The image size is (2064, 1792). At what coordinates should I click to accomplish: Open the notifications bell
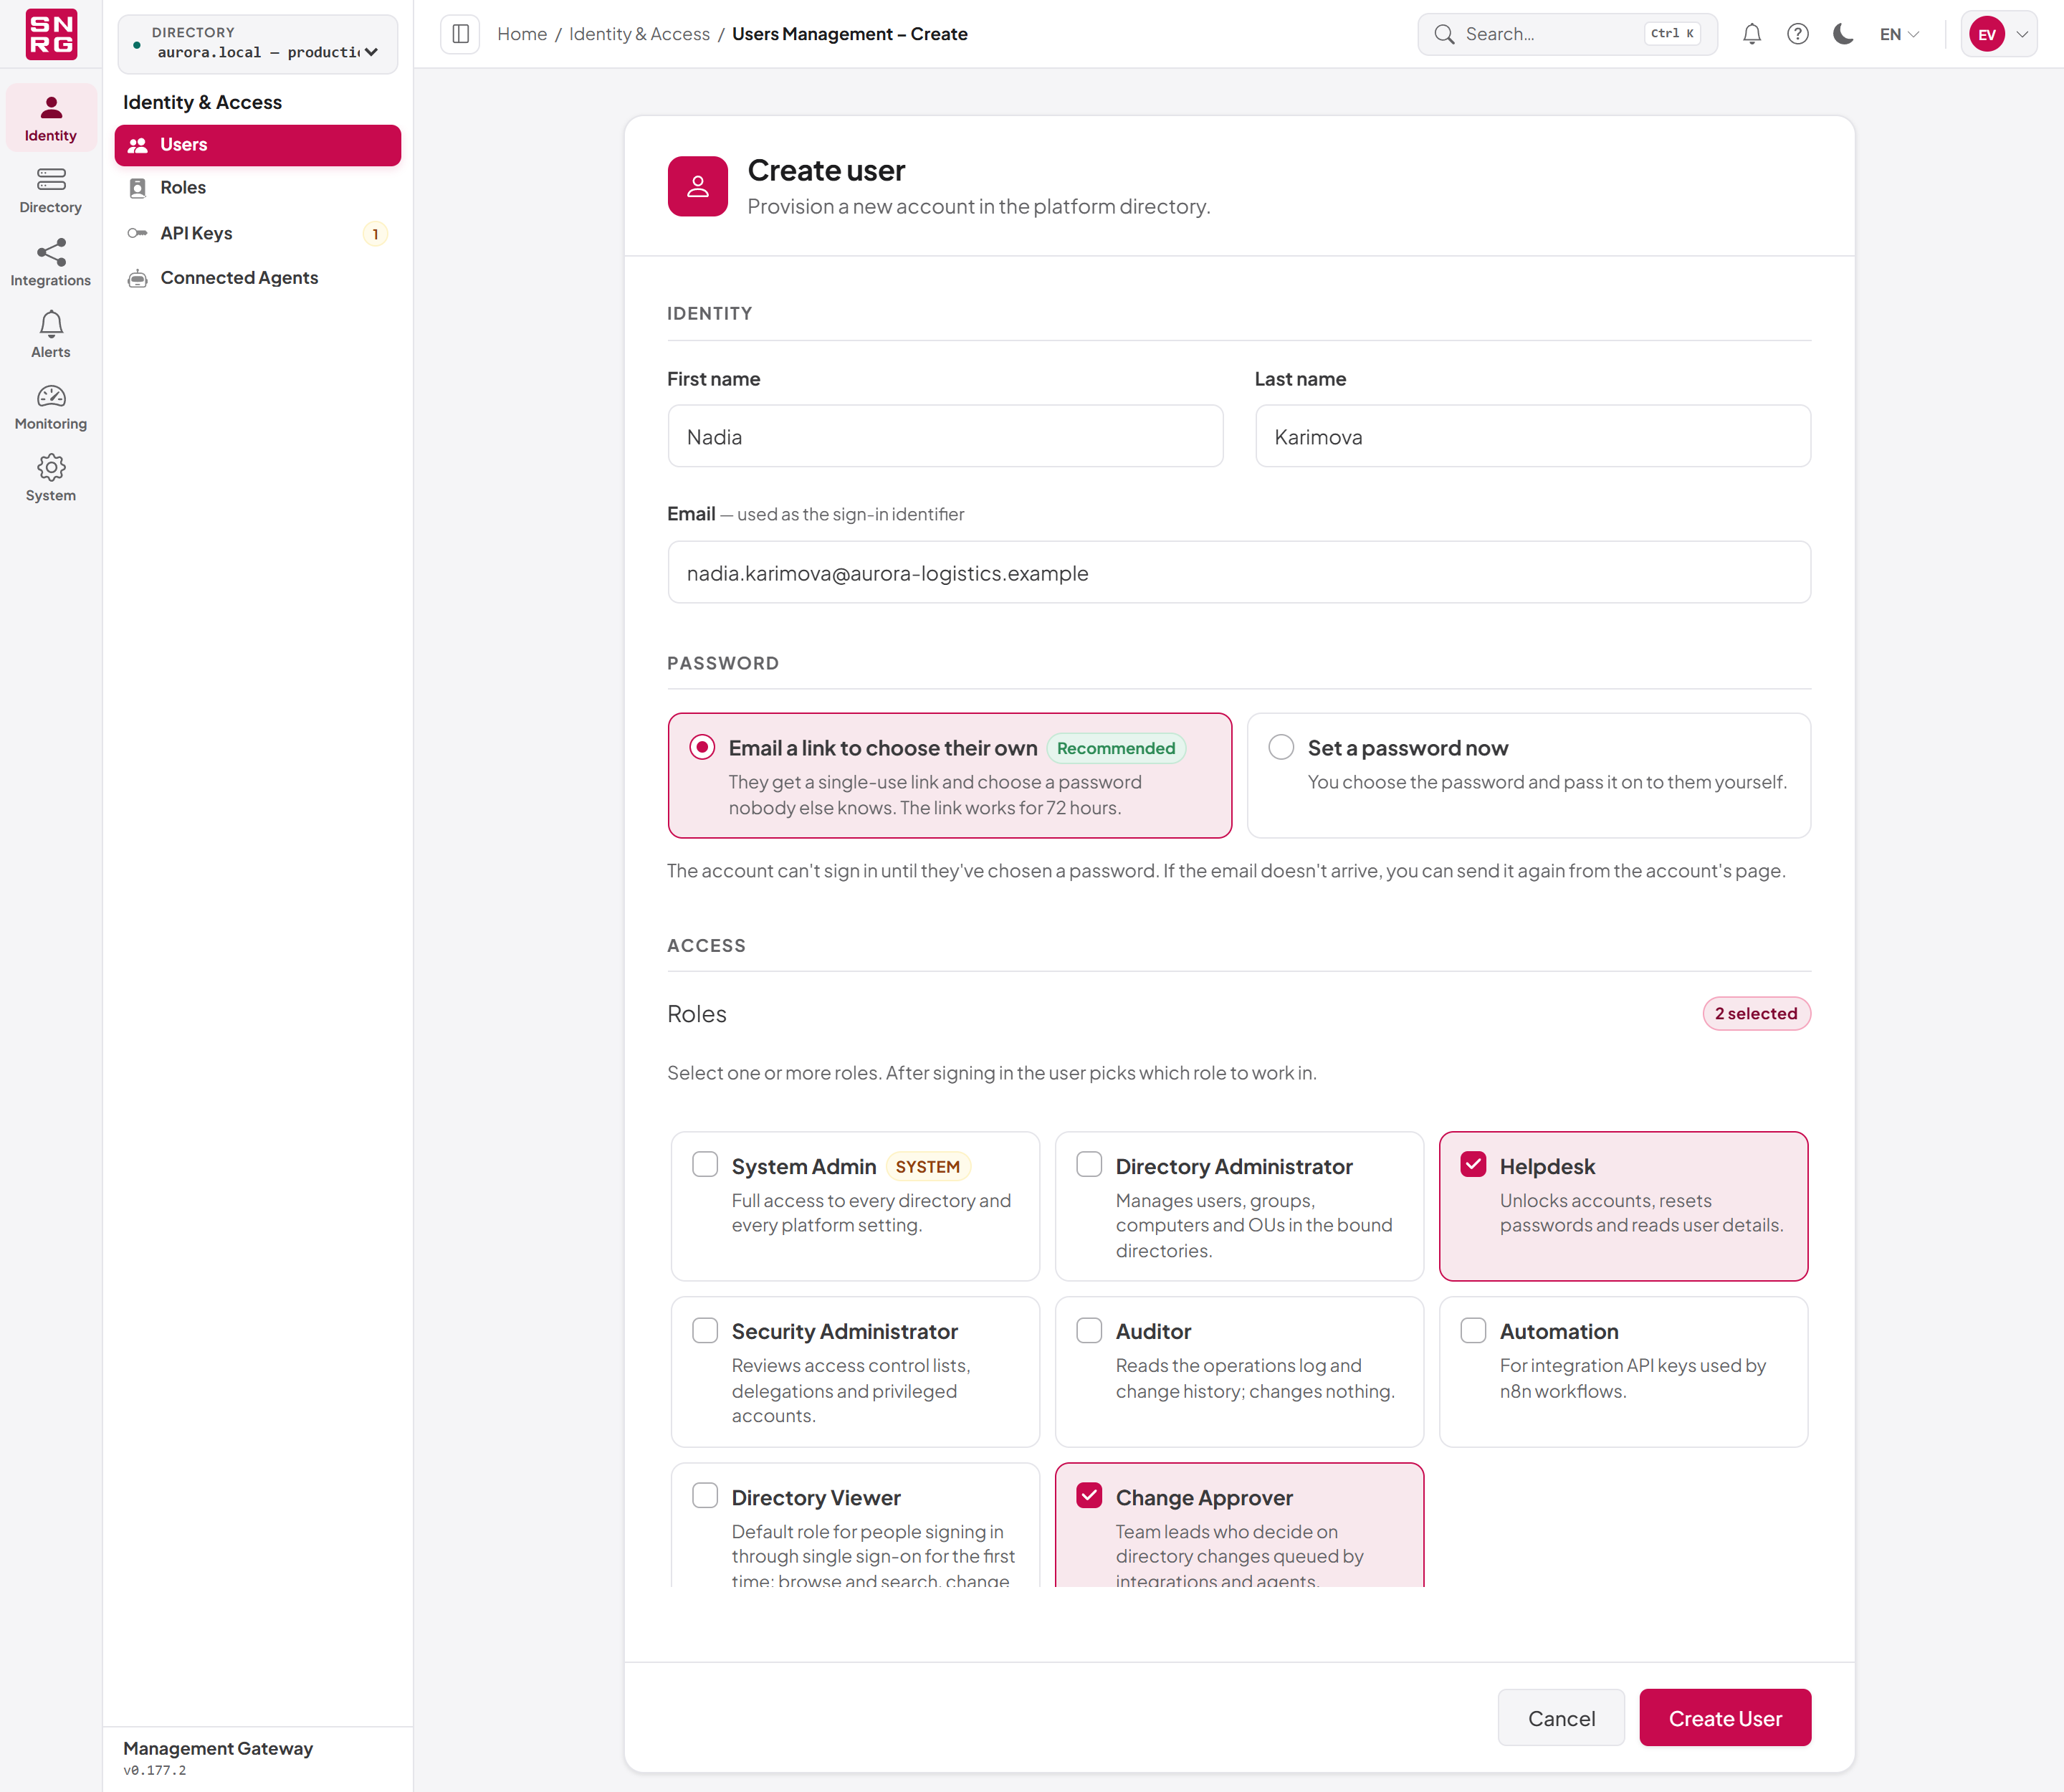point(1752,34)
